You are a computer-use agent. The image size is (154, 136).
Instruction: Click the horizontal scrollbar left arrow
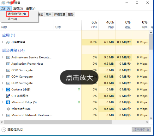(2, 122)
